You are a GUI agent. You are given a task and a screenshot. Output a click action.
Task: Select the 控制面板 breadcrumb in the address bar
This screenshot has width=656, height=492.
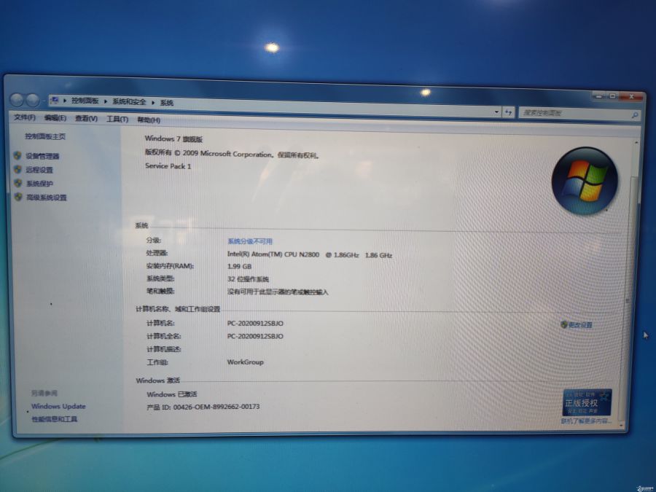(x=85, y=101)
